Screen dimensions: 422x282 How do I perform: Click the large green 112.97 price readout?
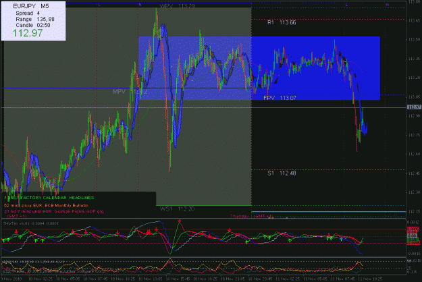28,33
